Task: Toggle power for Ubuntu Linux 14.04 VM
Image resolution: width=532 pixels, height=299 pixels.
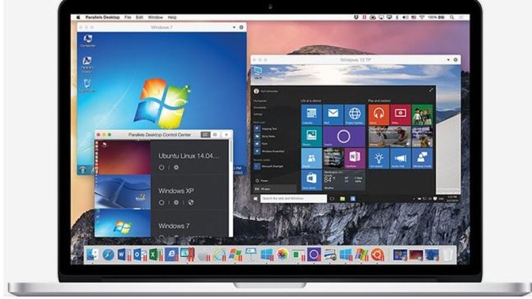Action: click(161, 167)
